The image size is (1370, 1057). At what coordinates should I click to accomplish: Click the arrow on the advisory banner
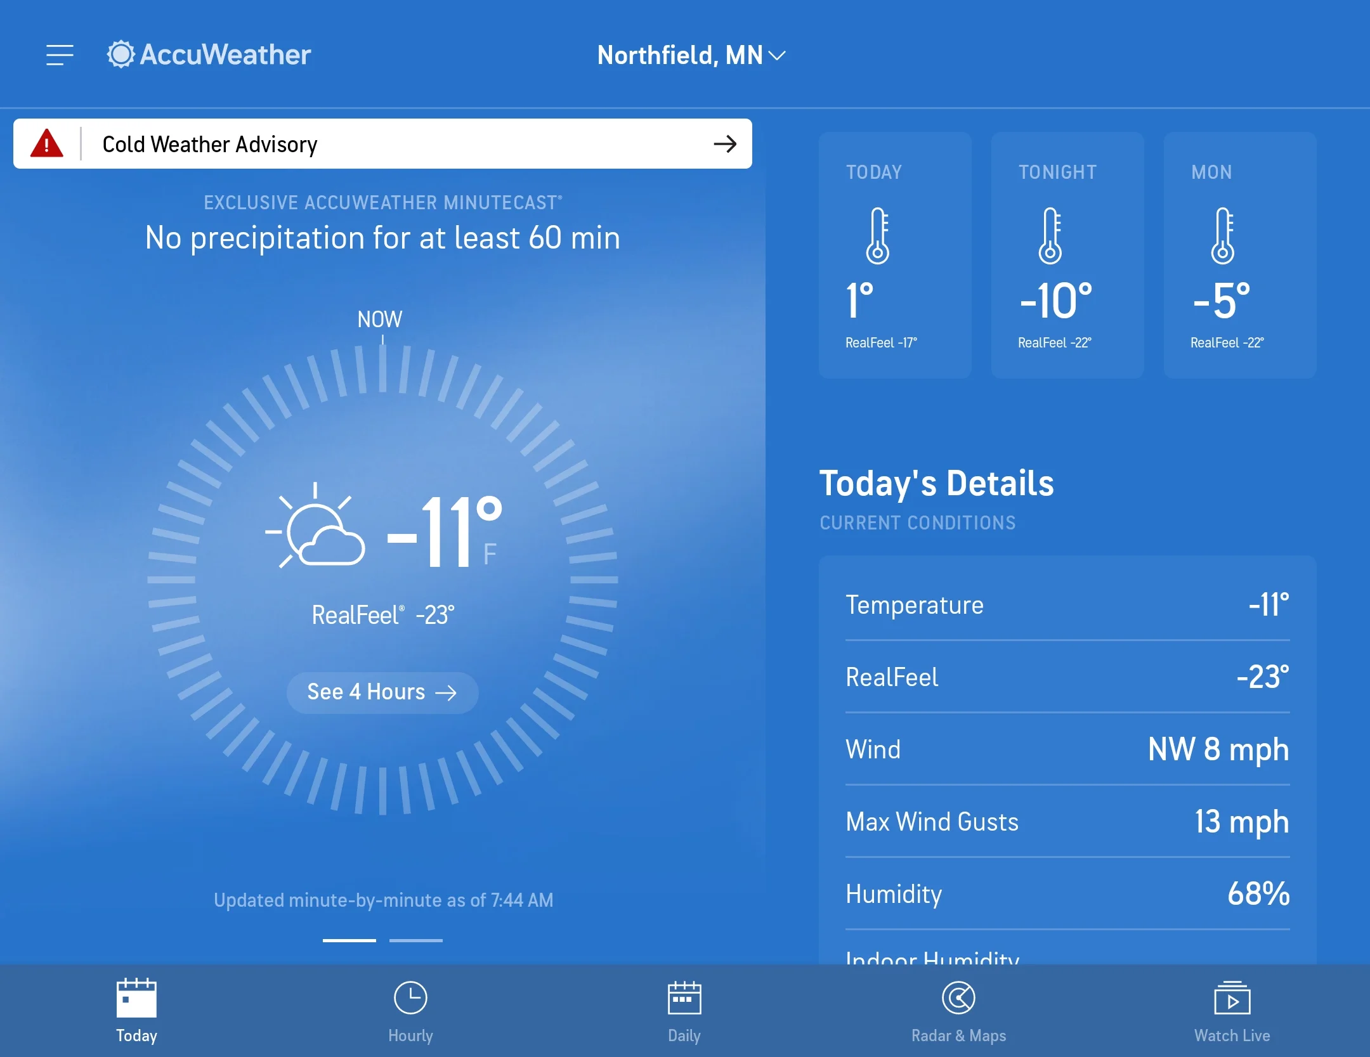[x=725, y=144]
